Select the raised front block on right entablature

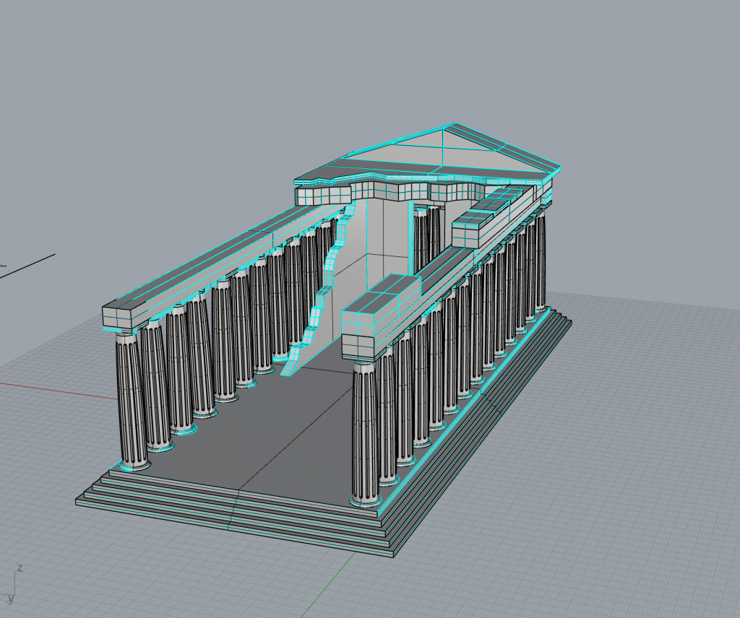pos(381,296)
